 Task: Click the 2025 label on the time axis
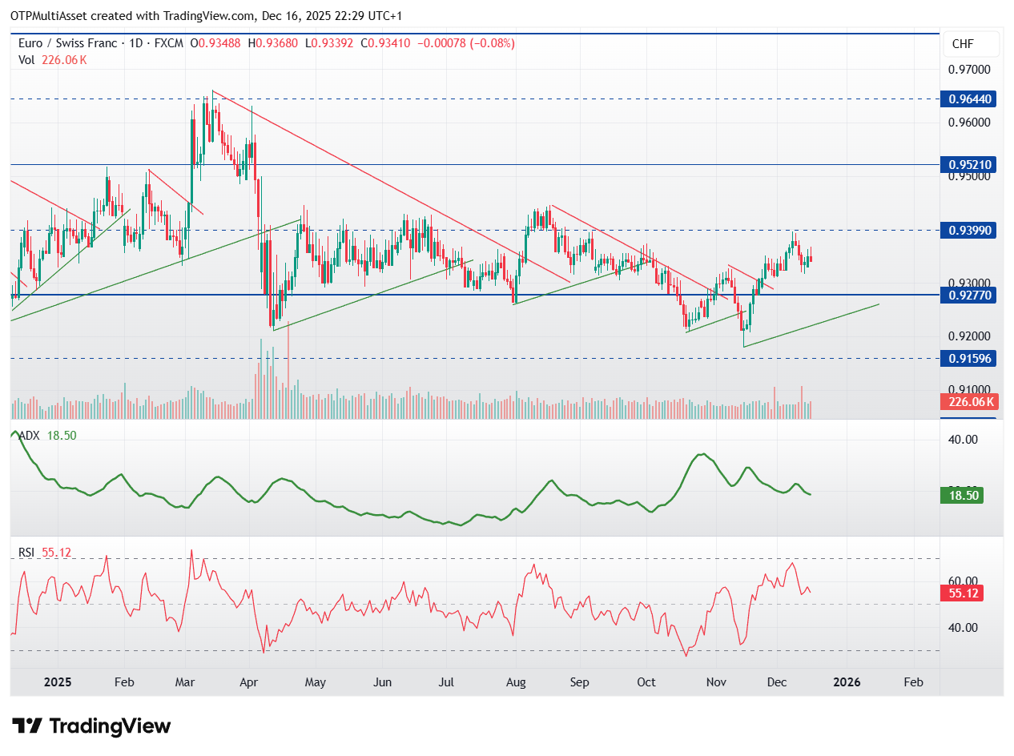click(x=57, y=682)
